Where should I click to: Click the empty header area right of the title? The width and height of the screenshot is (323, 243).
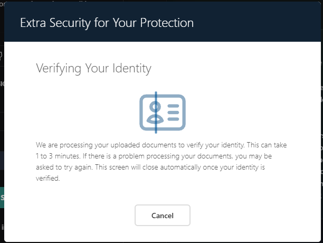click(253, 23)
